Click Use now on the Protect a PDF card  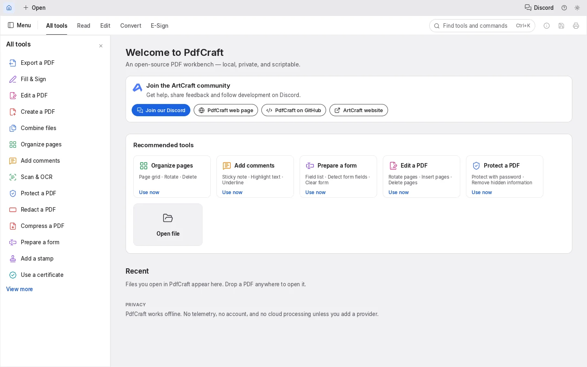point(482,192)
